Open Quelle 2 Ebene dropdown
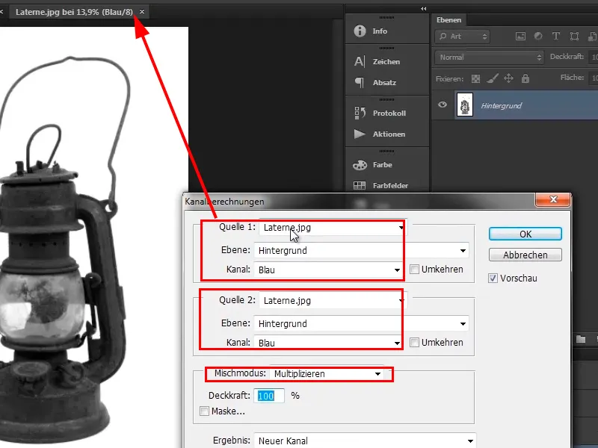Viewport: 598px width, 448px height. click(362, 324)
